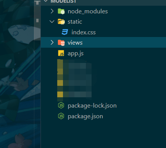Select the node_modules folder name
Viewport: 166px width, 148px height.
point(88,11)
